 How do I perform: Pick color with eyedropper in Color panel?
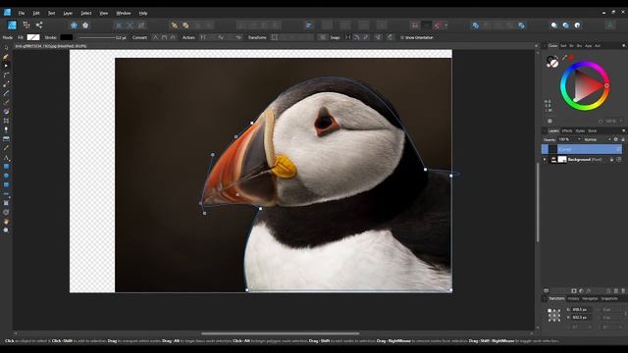click(x=564, y=59)
